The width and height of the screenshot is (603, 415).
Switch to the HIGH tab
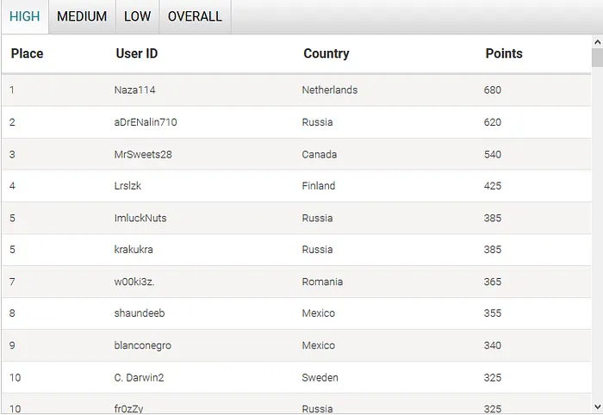click(x=25, y=16)
